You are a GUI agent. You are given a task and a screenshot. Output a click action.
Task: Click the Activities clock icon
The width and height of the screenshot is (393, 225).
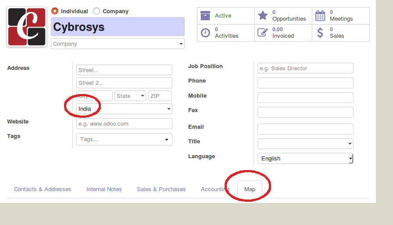pos(205,33)
